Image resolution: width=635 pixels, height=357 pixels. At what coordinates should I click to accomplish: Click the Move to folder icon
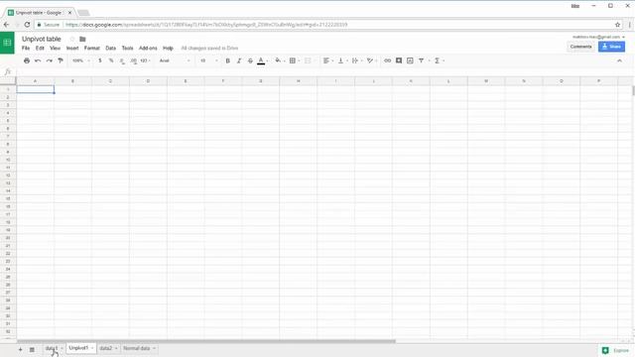pyautogui.click(x=82, y=40)
